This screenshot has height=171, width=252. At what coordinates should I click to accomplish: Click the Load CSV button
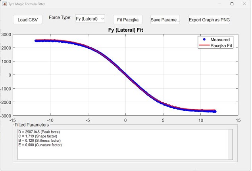(x=28, y=20)
